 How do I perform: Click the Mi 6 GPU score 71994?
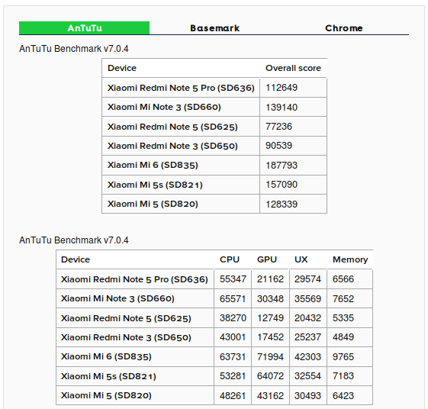[270, 357]
